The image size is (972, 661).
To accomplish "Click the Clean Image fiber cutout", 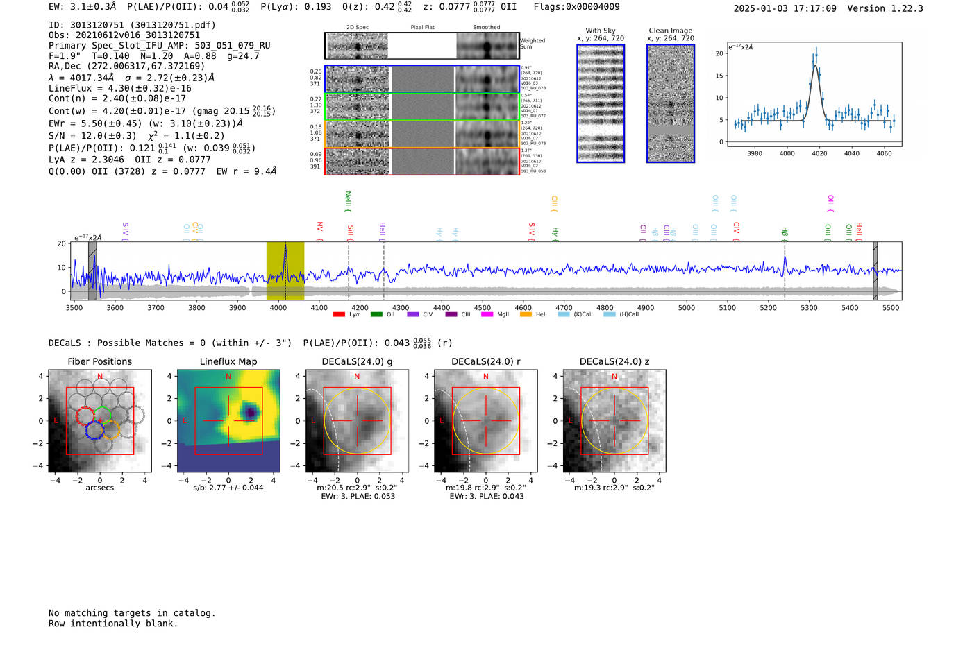I will 671,103.
